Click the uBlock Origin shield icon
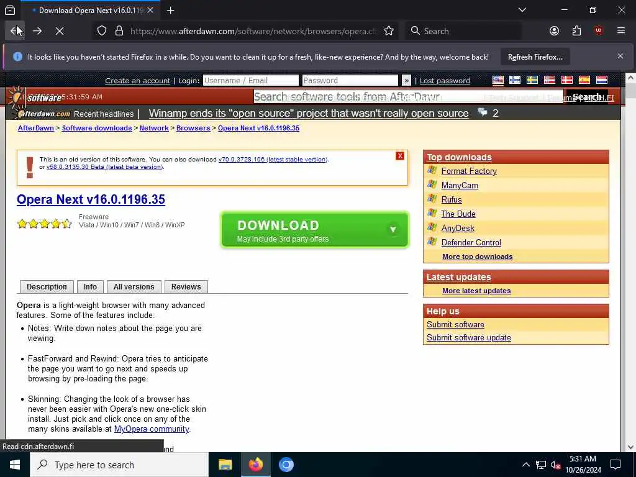The height and width of the screenshot is (477, 636). click(x=598, y=31)
